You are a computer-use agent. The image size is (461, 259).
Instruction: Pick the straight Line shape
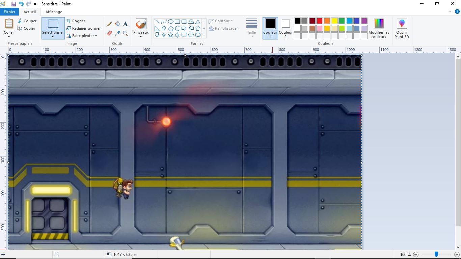(x=157, y=22)
